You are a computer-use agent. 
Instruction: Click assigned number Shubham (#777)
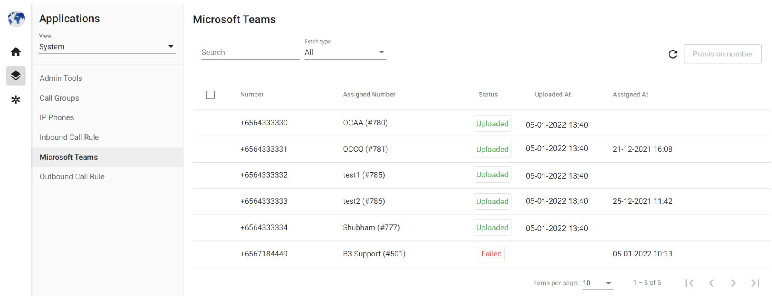[x=371, y=228]
